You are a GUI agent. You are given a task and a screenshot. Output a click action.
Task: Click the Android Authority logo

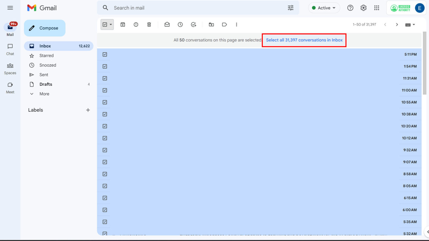coord(401,8)
